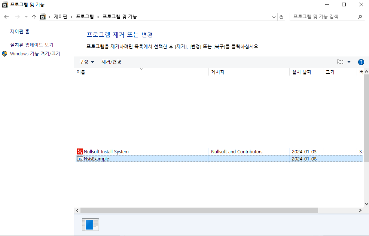Viewport: 369px width, 236px height.
Task: Open view options dropdown arrow
Action: (x=349, y=62)
